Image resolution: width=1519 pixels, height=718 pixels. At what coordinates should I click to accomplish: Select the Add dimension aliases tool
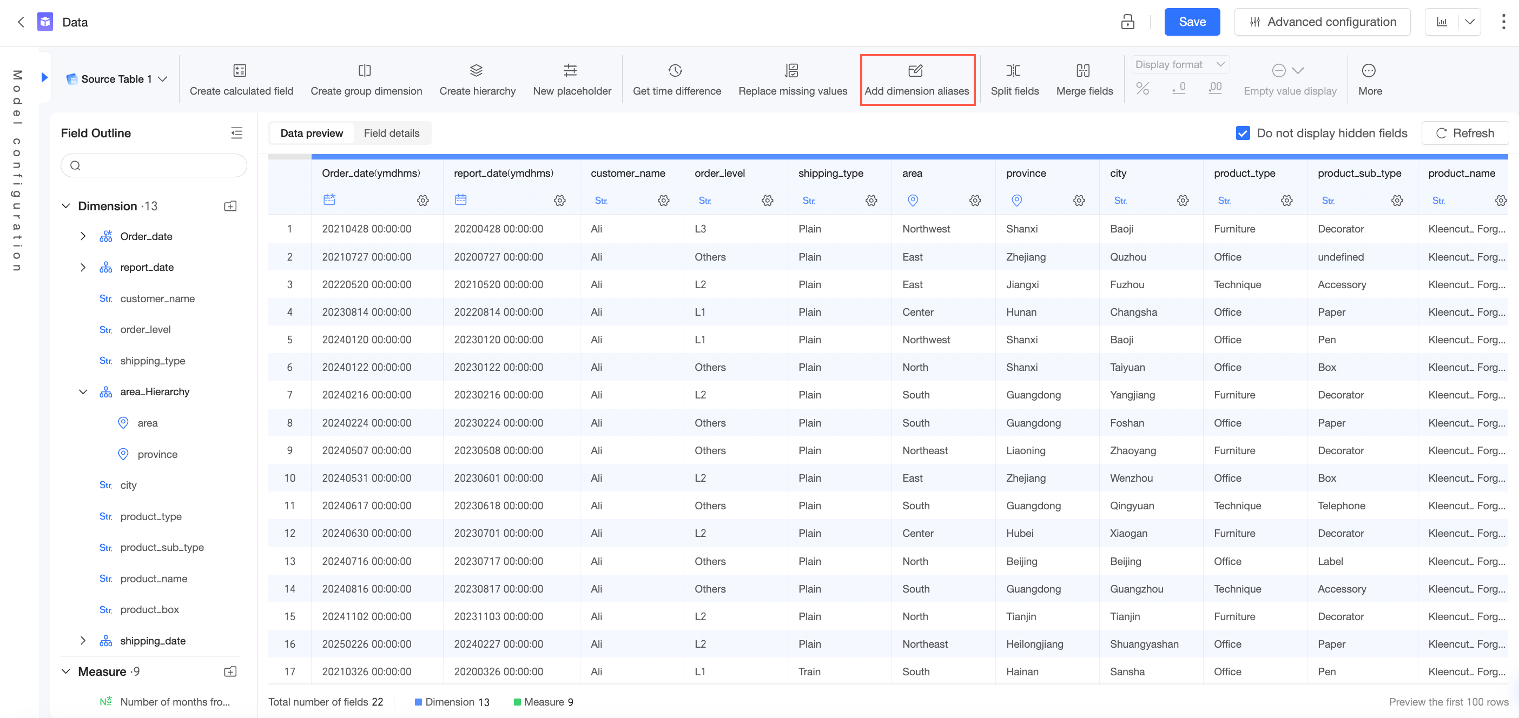[916, 79]
